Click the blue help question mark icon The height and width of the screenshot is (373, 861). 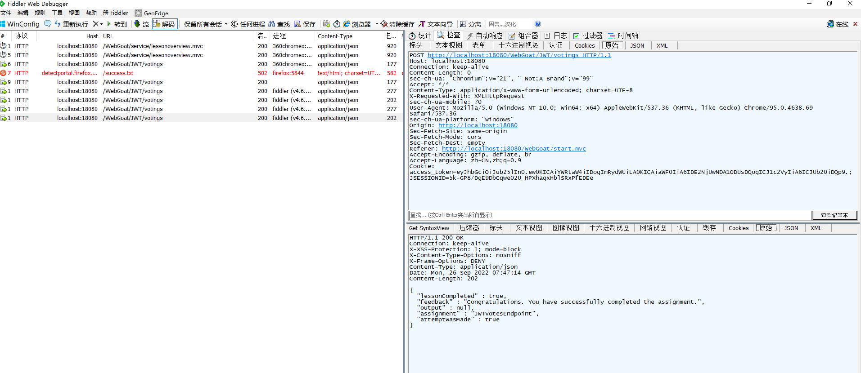click(x=538, y=24)
